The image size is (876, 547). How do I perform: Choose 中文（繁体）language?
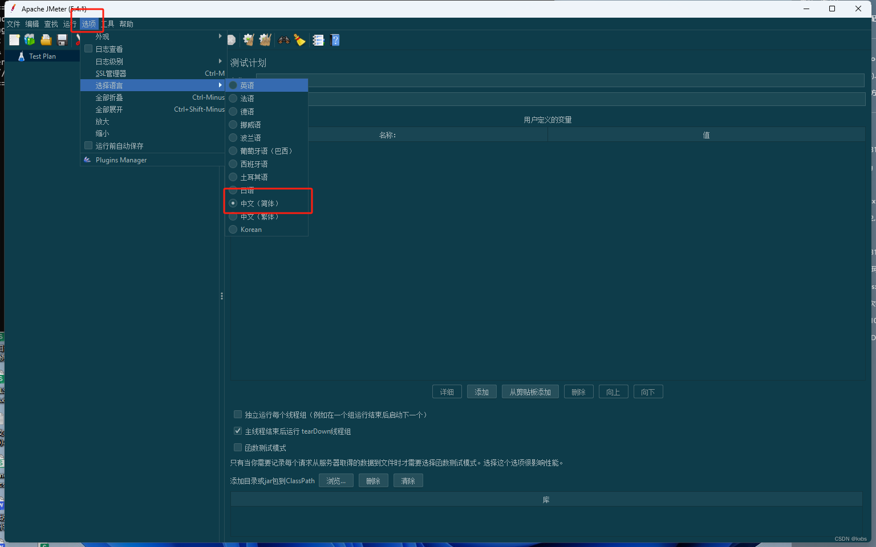pyautogui.click(x=267, y=217)
